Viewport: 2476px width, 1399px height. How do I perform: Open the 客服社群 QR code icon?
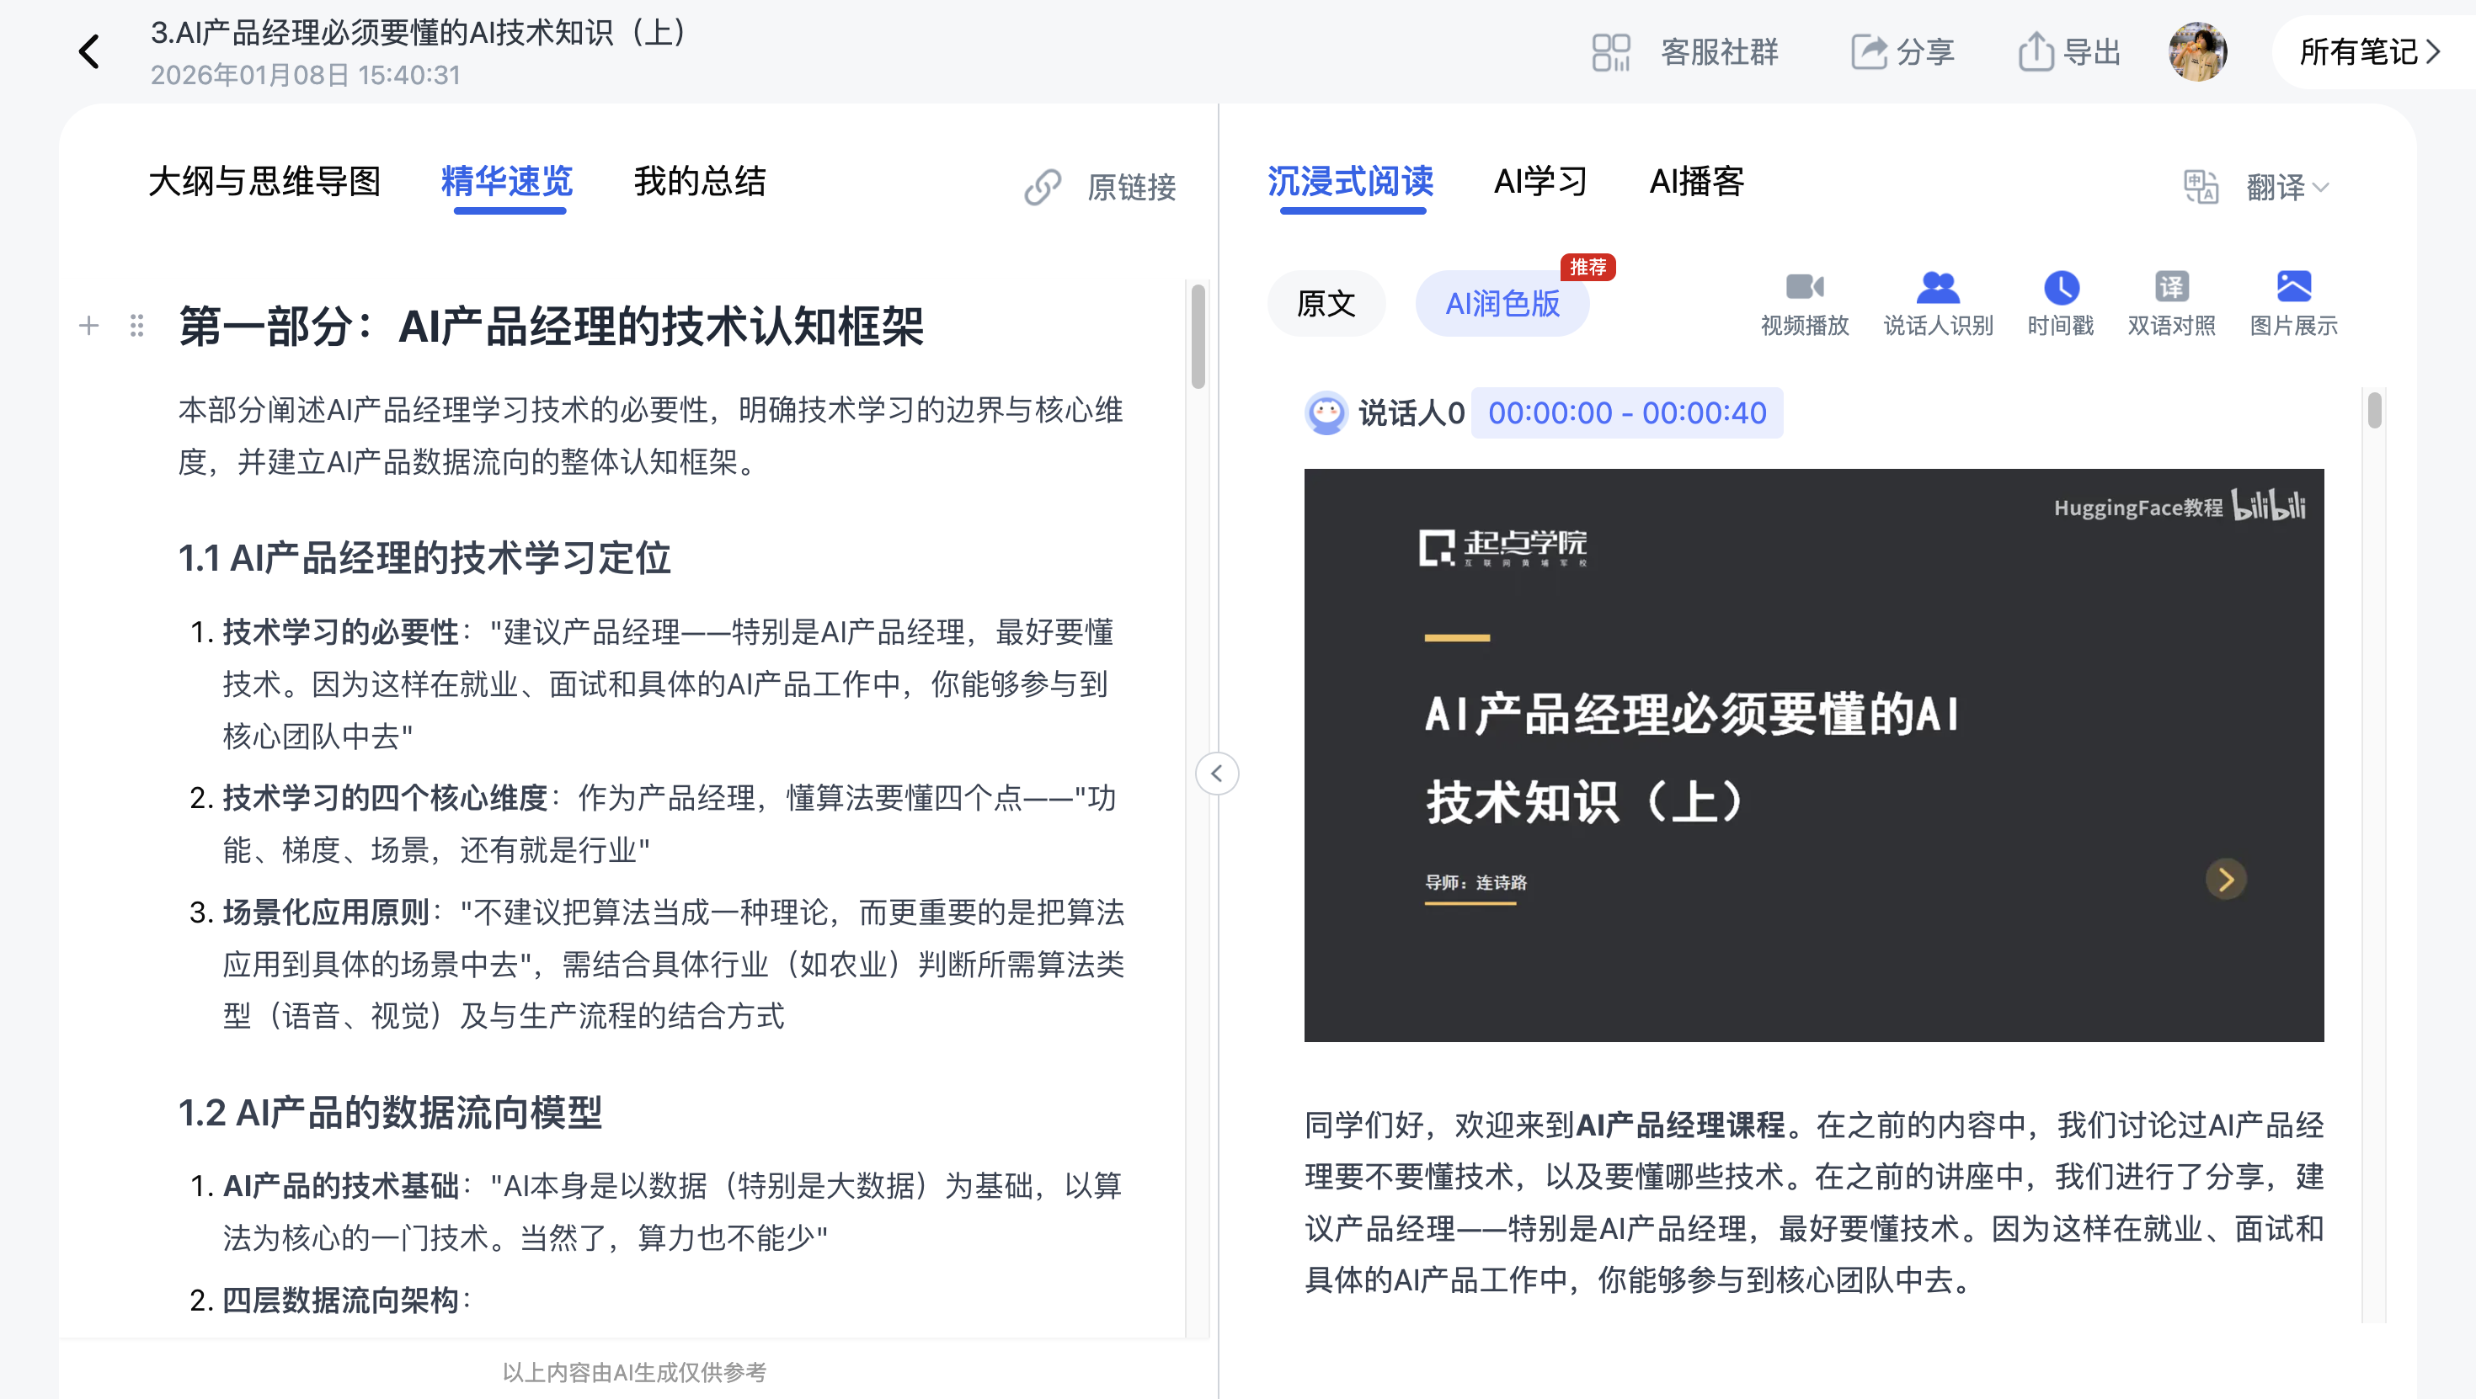1611,52
